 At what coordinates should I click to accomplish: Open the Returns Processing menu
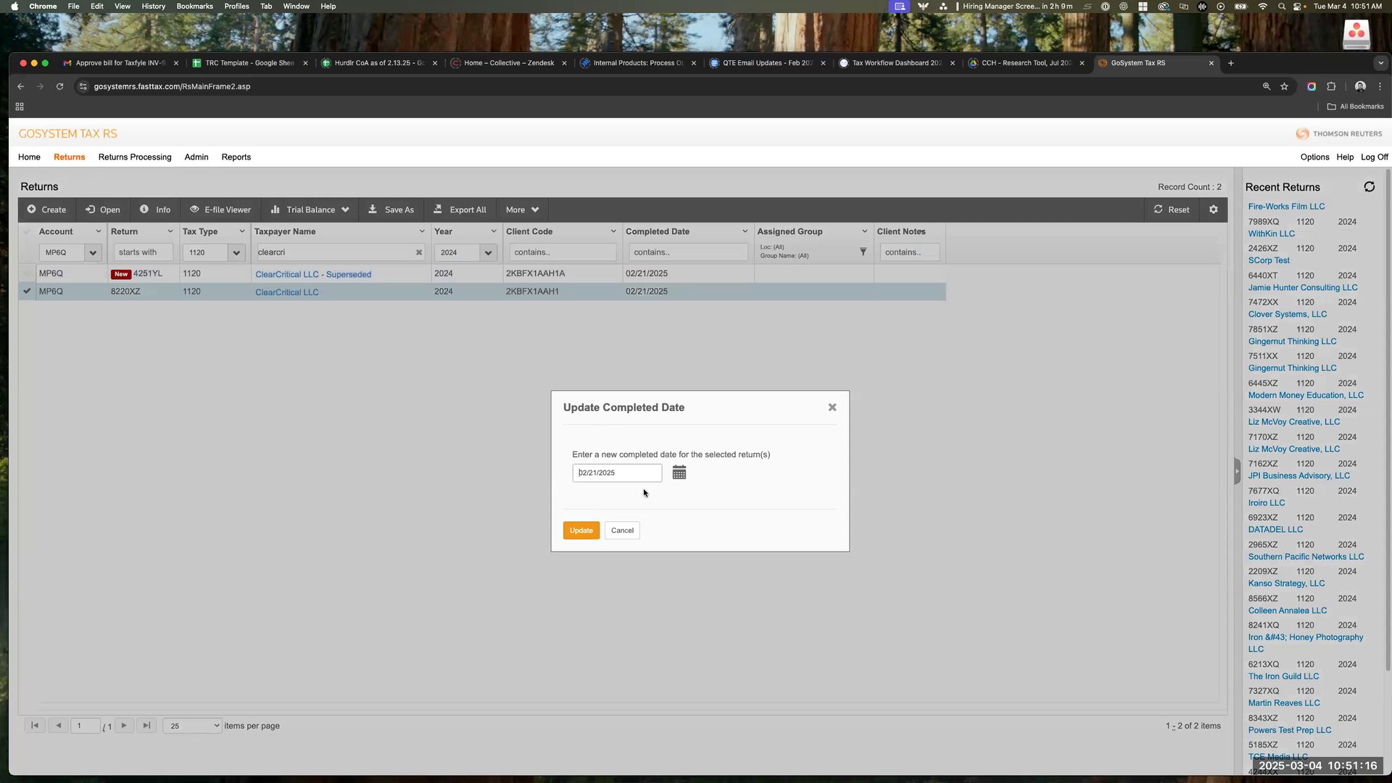click(x=135, y=157)
